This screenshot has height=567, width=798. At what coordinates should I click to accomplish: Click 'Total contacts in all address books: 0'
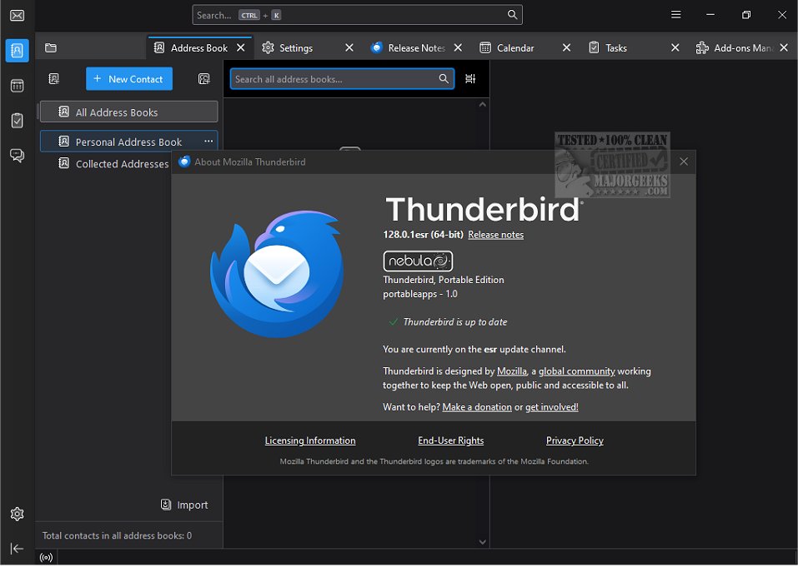pos(117,535)
